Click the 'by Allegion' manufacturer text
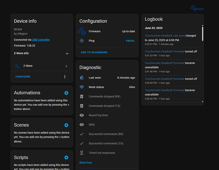 pyautogui.click(x=20, y=34)
